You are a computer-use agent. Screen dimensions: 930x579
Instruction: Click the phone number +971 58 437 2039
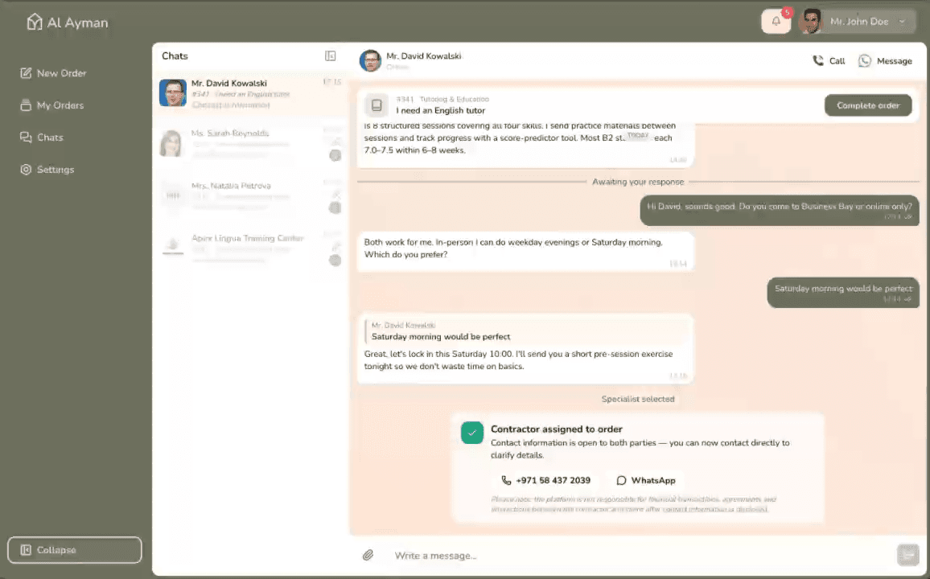[545, 480]
